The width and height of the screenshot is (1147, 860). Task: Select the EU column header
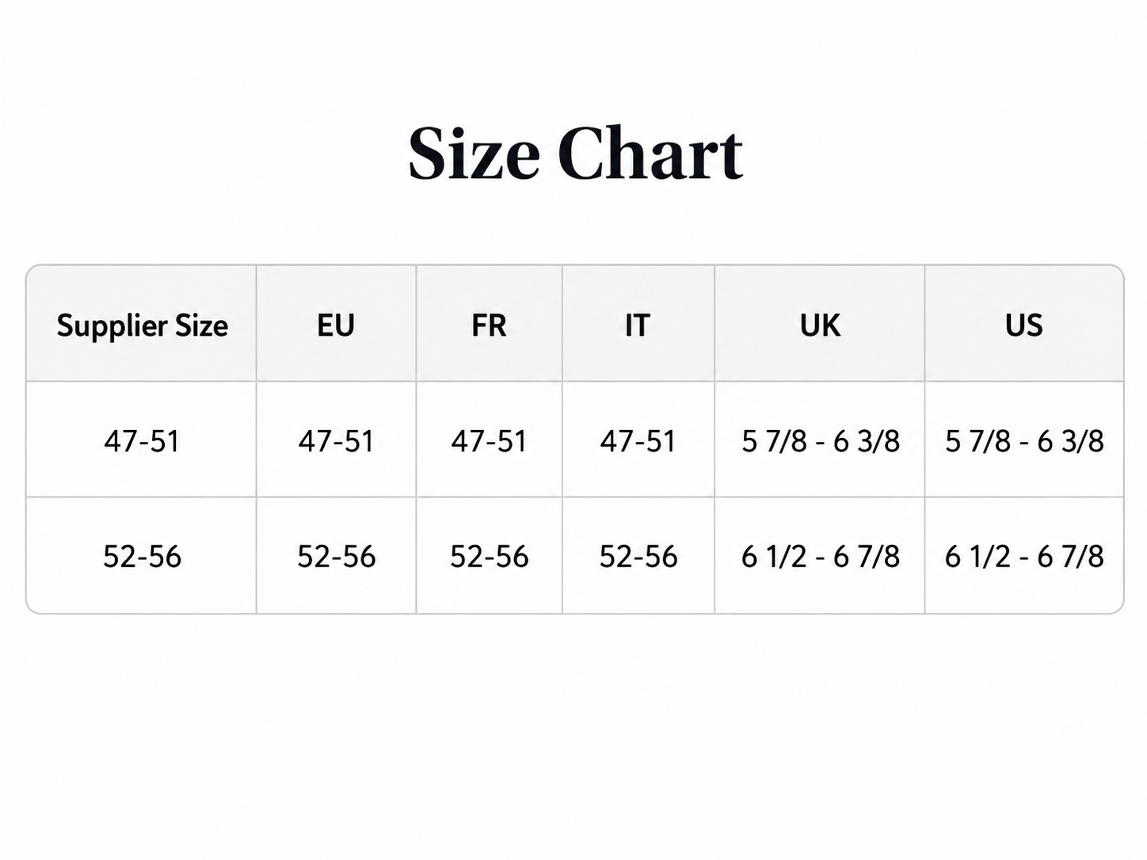click(x=336, y=324)
